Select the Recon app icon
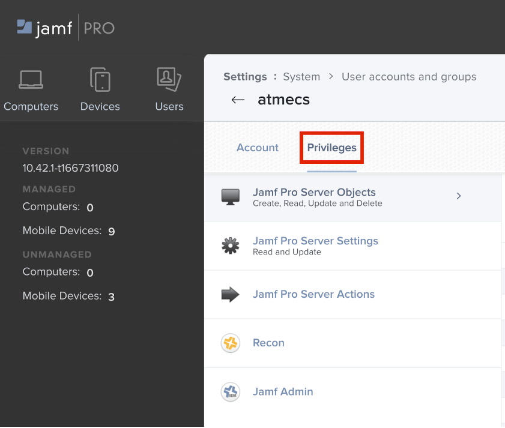The height and width of the screenshot is (428, 505). (x=231, y=343)
